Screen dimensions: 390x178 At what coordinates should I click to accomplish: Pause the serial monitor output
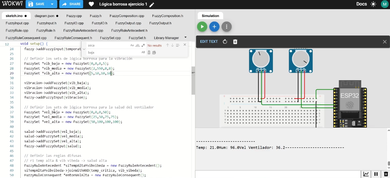376,174
